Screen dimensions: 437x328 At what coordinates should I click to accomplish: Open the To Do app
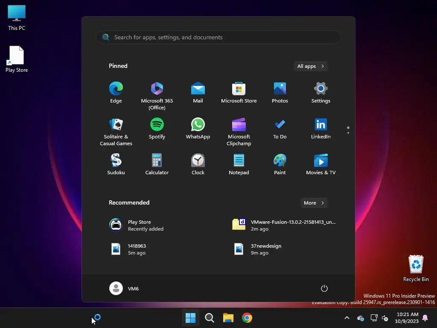280,129
